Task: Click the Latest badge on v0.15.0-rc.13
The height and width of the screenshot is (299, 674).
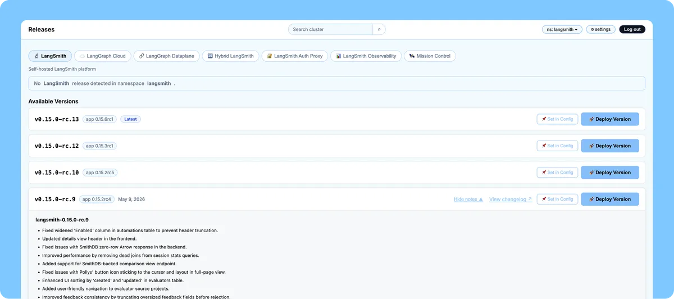Action: (x=130, y=119)
